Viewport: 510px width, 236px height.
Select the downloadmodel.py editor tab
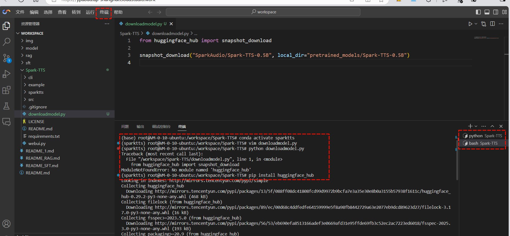[146, 24]
